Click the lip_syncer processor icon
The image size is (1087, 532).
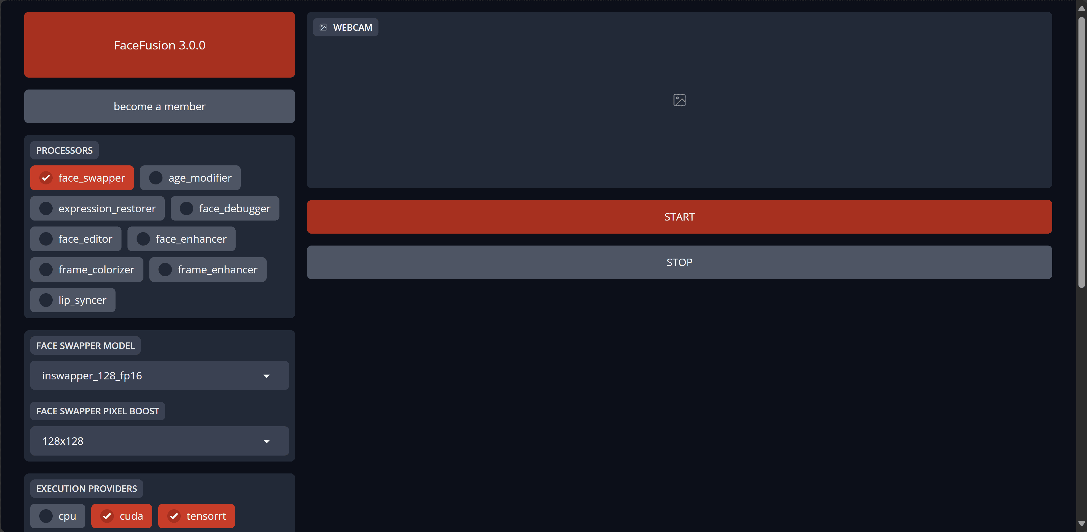pos(46,300)
